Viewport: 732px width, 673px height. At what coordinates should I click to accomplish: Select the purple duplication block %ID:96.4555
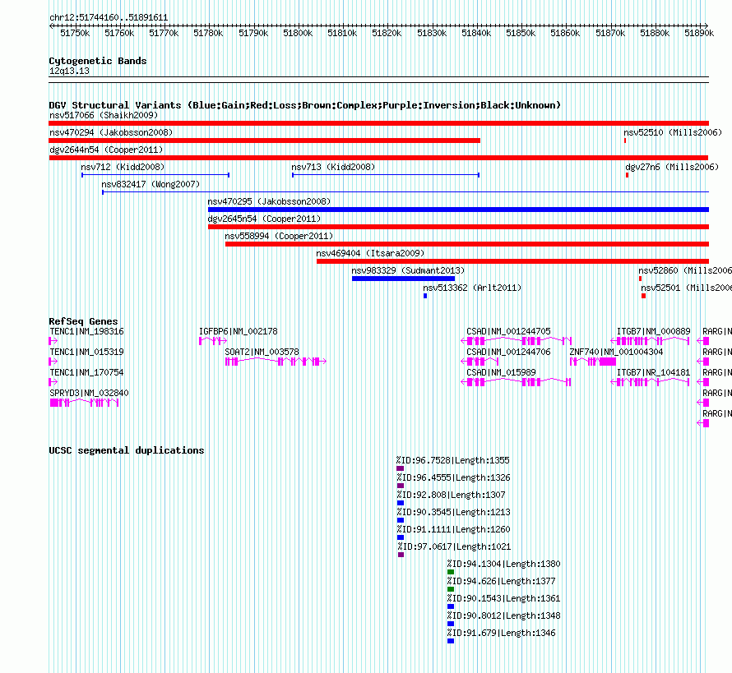tap(400, 486)
